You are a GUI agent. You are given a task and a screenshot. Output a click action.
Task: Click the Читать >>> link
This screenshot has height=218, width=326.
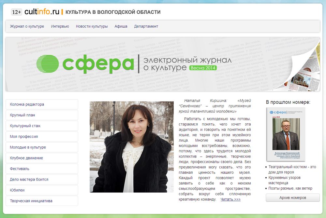pos(230,199)
